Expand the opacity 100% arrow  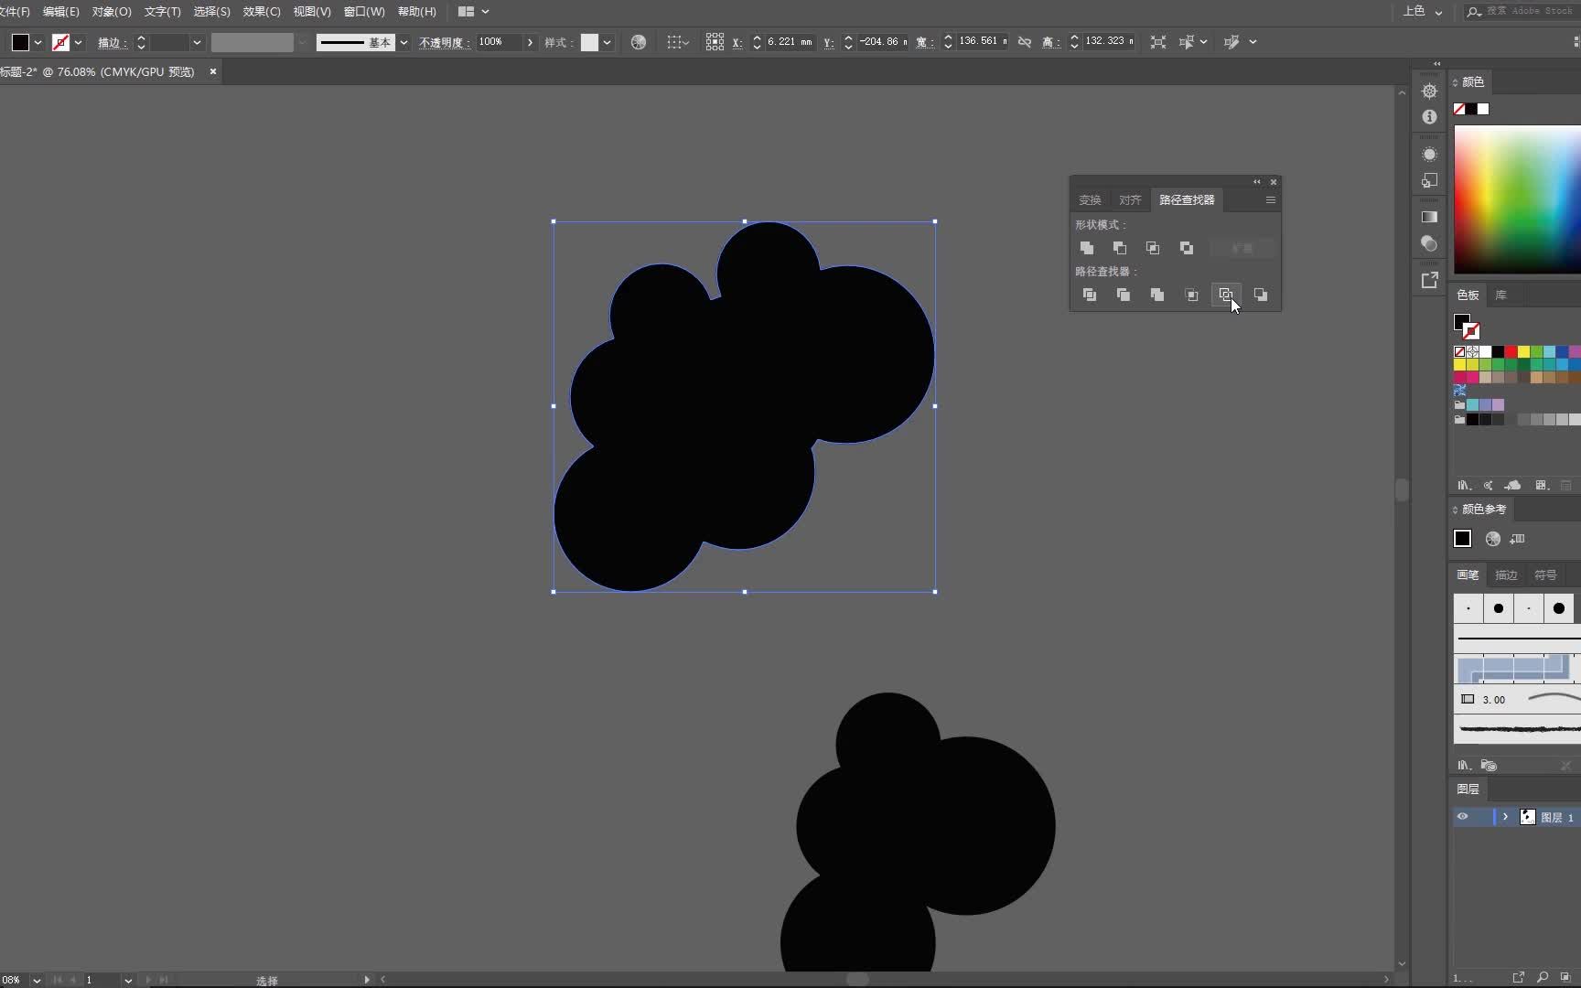pyautogui.click(x=530, y=42)
